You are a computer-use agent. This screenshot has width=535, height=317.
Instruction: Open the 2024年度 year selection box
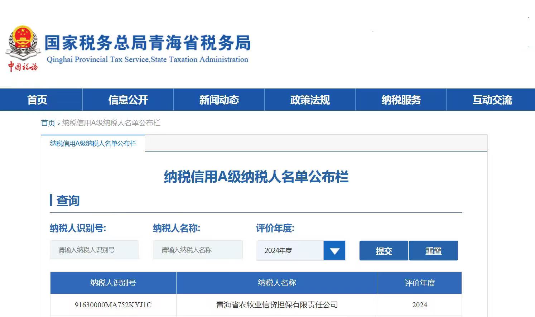[x=289, y=250]
